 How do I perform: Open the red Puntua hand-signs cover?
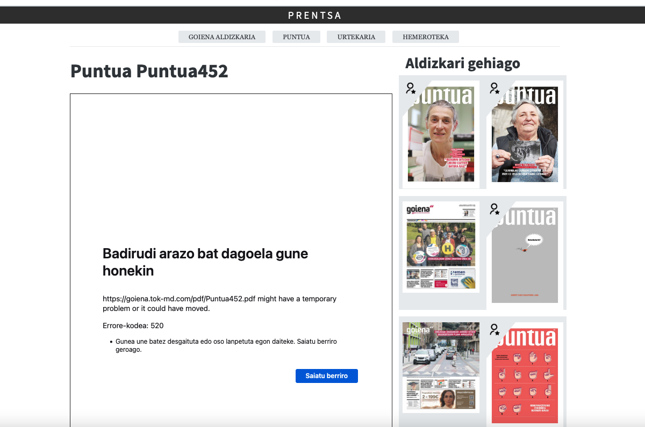pyautogui.click(x=525, y=376)
